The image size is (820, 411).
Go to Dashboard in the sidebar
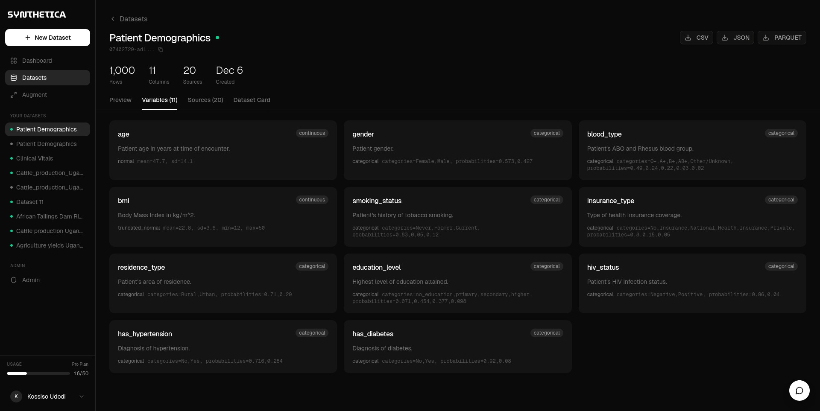47,61
